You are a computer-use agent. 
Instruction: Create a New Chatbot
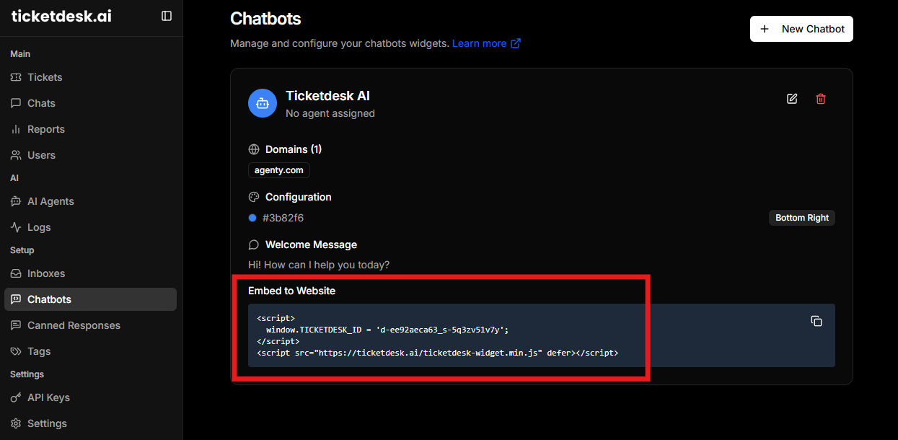(801, 29)
